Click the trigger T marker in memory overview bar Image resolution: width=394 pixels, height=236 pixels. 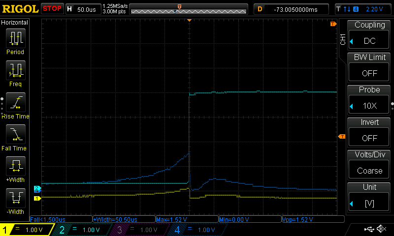pos(179,7)
